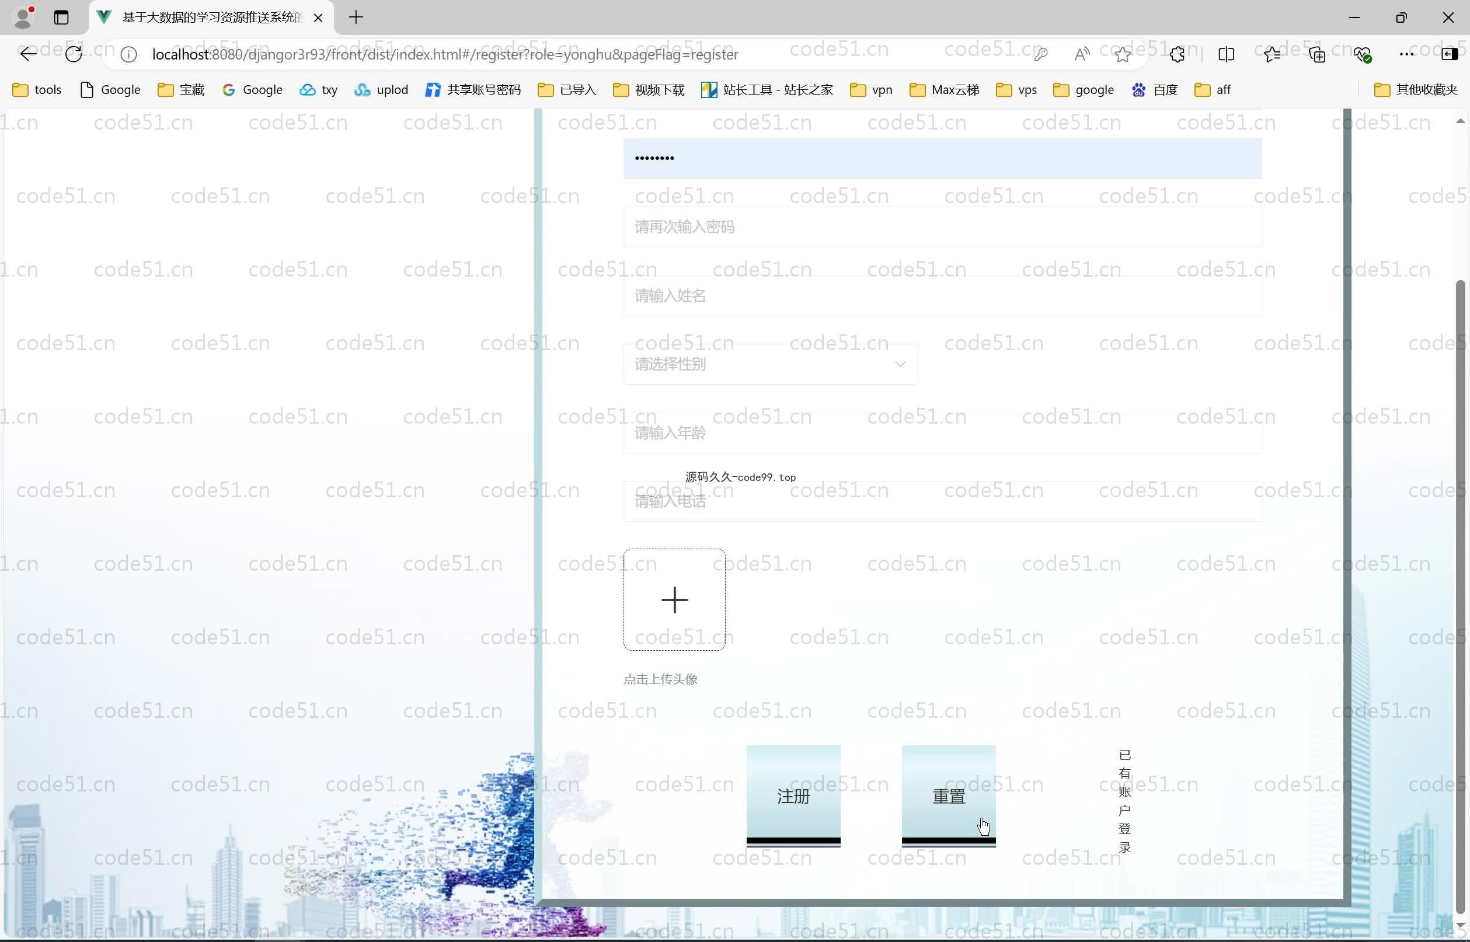Open 其他收藏夹 folder
1470x942 pixels.
tap(1416, 90)
